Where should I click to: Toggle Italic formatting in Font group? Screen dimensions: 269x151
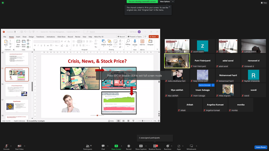[38, 46]
